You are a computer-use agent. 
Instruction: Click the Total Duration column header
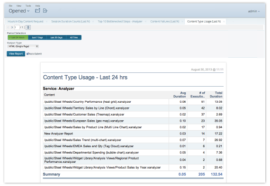tap(216, 95)
